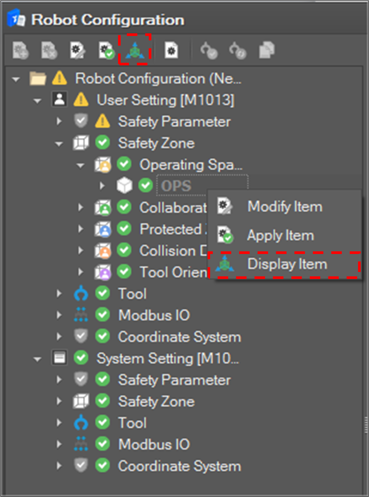Click the copy documents toolbar icon

point(266,50)
